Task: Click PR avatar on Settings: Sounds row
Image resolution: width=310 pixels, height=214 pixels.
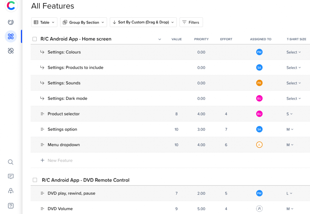Action: click(x=259, y=83)
